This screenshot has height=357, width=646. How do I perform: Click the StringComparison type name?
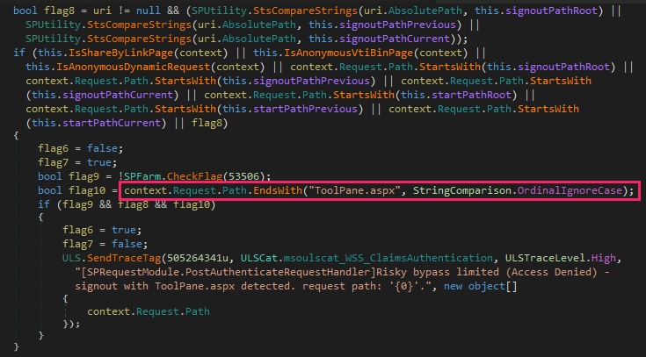pyautogui.click(x=461, y=191)
